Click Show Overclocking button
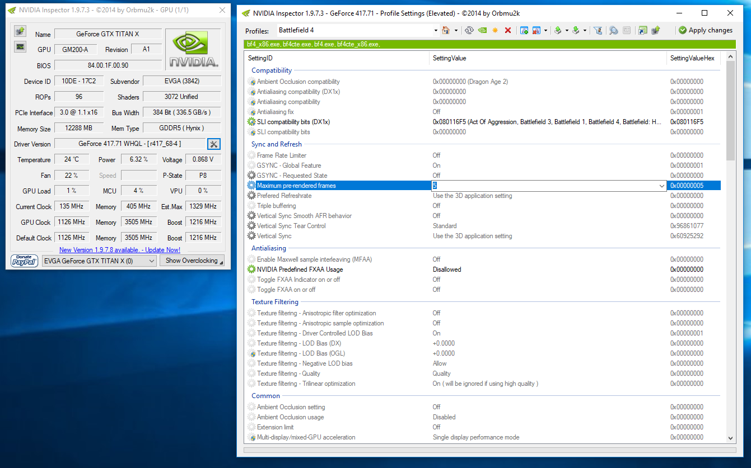The image size is (751, 468). (192, 261)
